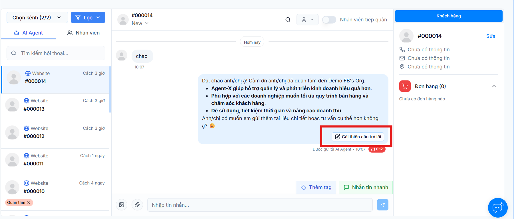514x219 pixels.
Task: Click the customer avatar in chat header
Action: pyautogui.click(x=123, y=20)
